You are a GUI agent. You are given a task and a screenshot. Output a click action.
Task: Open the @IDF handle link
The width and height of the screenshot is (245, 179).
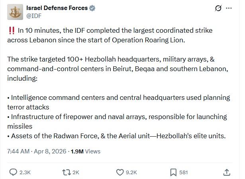33,16
